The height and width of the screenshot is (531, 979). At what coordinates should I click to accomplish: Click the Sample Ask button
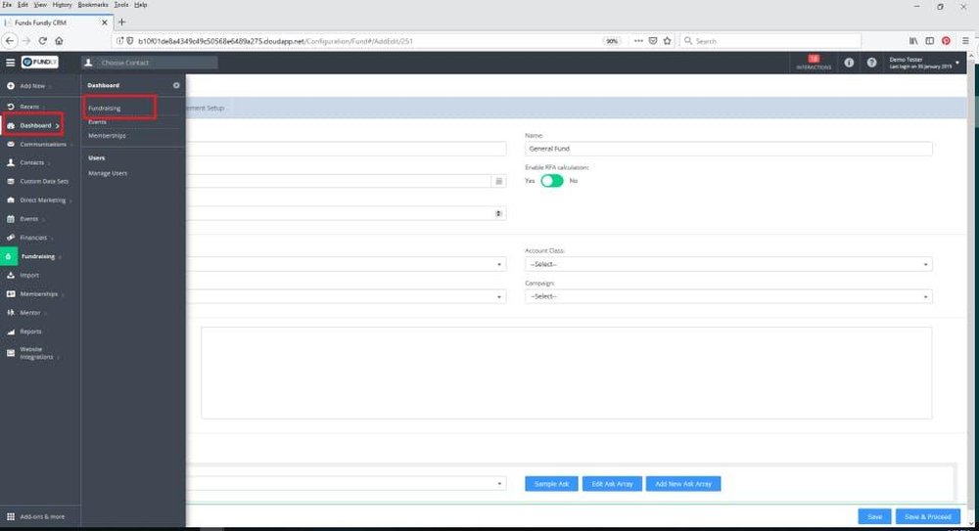(551, 484)
